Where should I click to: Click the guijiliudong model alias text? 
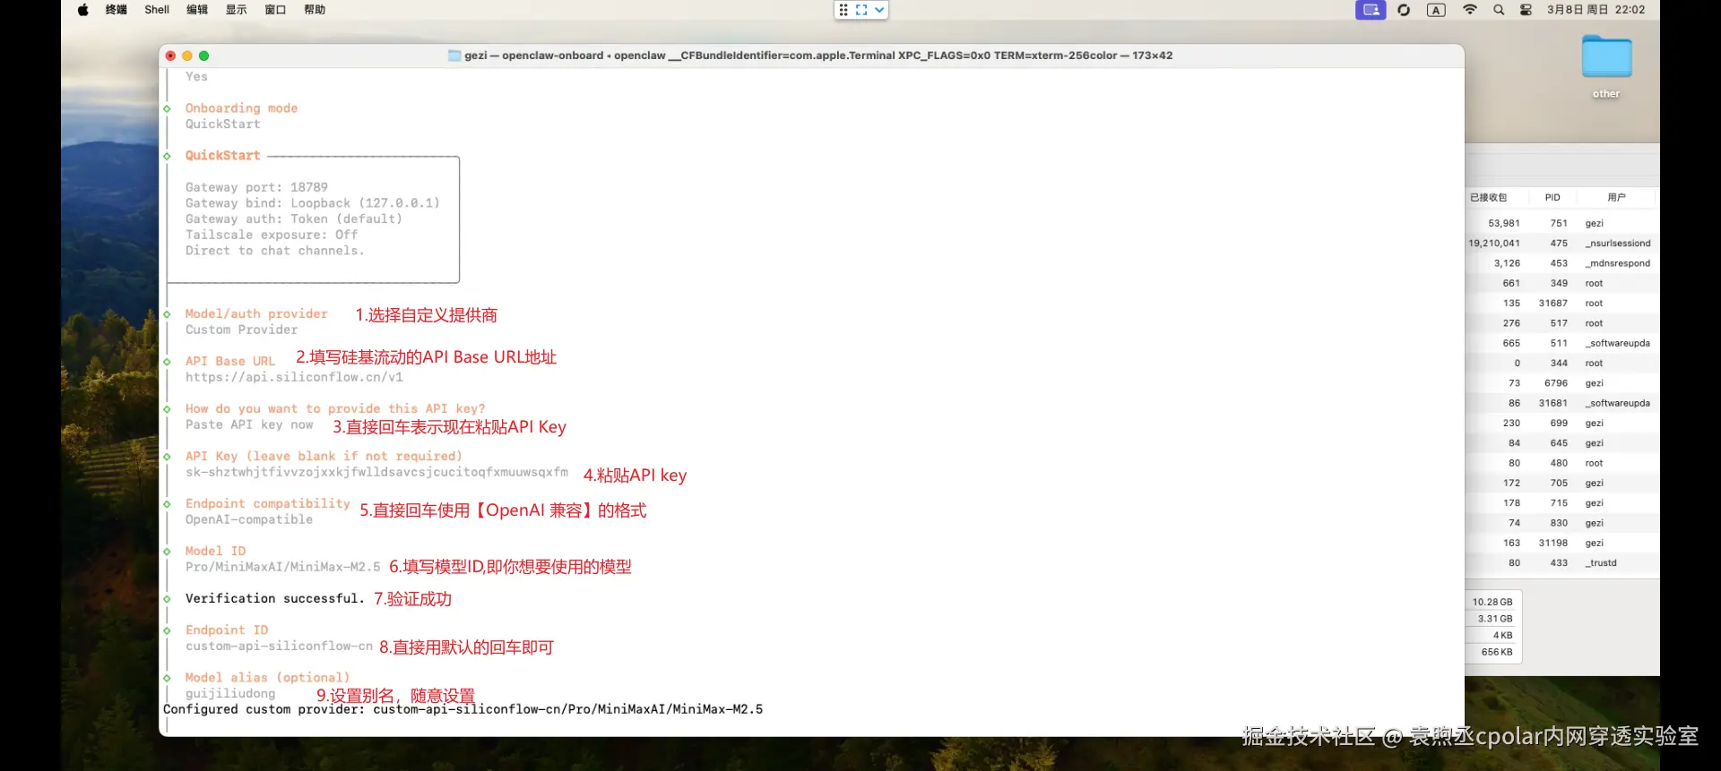pos(230,694)
